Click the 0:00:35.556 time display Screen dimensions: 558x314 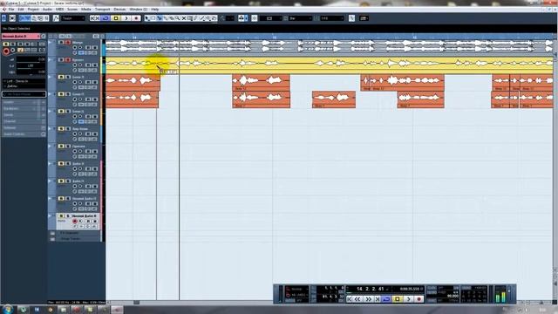(411, 289)
